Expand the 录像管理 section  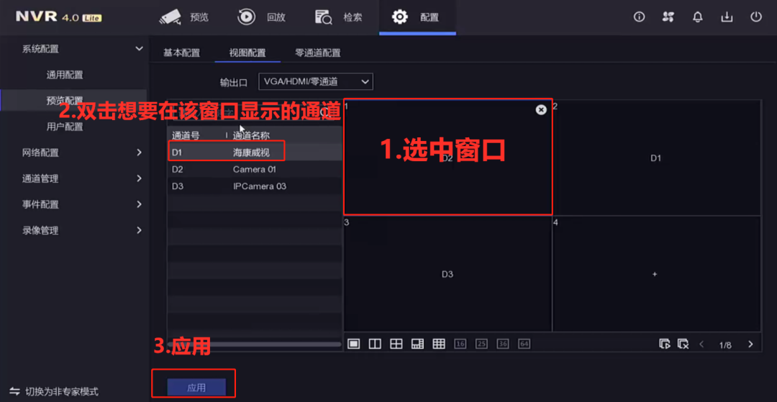pos(139,230)
